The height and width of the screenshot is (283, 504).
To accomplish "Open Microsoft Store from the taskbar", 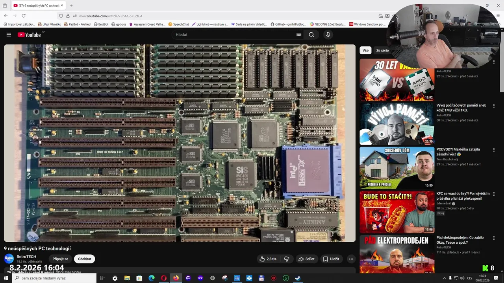I will click(139, 278).
